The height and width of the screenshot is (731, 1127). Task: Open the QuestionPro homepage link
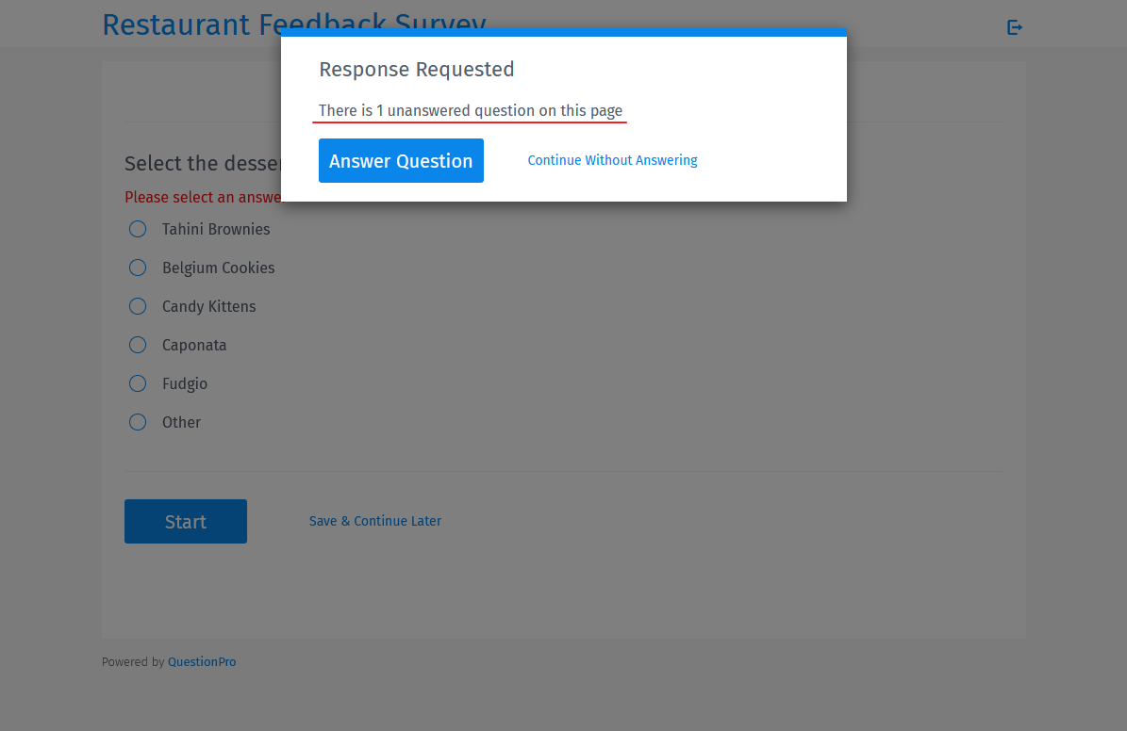point(201,661)
